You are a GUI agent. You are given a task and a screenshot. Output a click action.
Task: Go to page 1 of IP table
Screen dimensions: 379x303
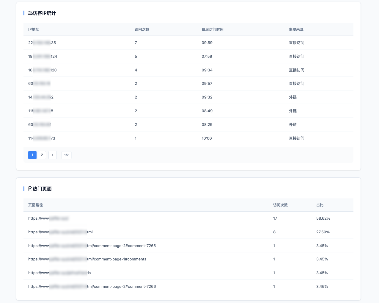tap(32, 155)
